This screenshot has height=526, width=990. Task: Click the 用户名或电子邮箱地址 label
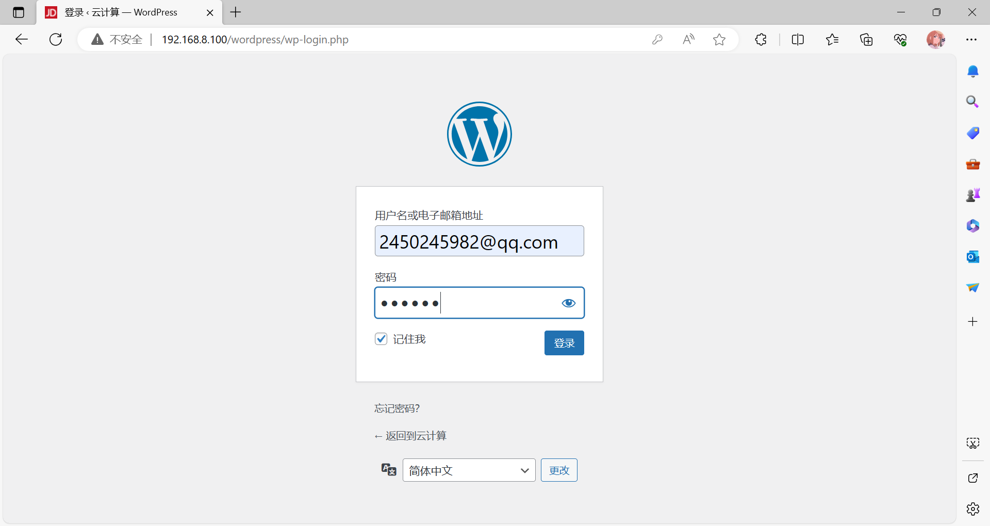pos(429,216)
